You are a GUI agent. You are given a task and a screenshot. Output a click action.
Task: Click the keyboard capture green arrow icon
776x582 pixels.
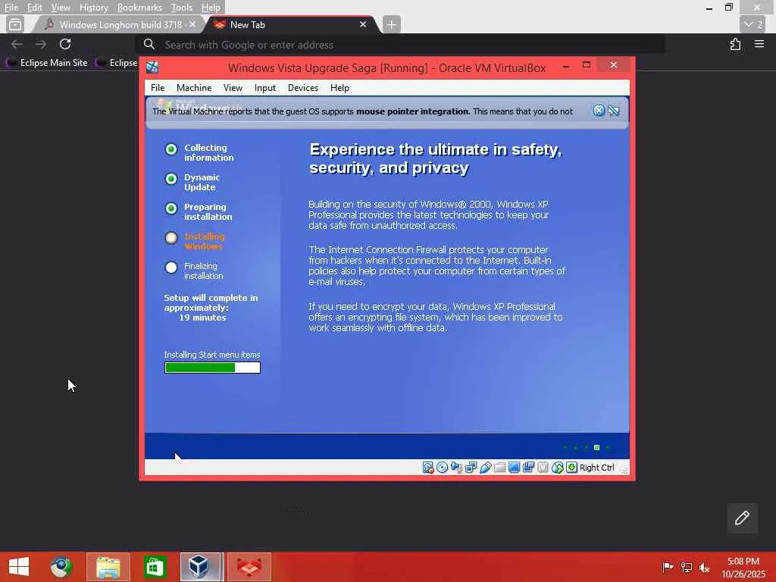[571, 468]
